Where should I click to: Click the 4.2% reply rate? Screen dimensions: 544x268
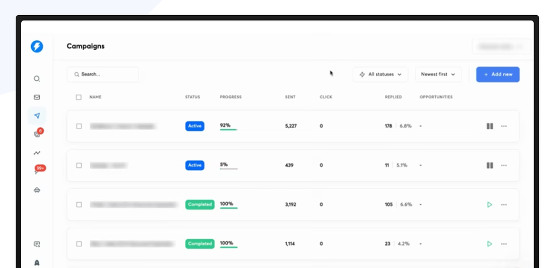(404, 244)
